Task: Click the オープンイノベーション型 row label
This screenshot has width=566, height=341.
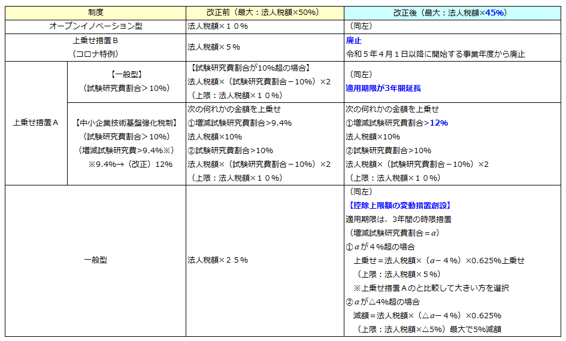Action: [96, 26]
